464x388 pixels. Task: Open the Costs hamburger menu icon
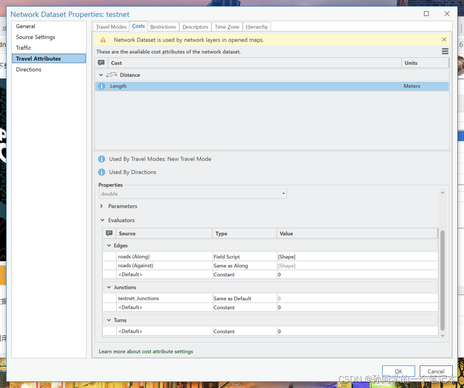tap(445, 51)
